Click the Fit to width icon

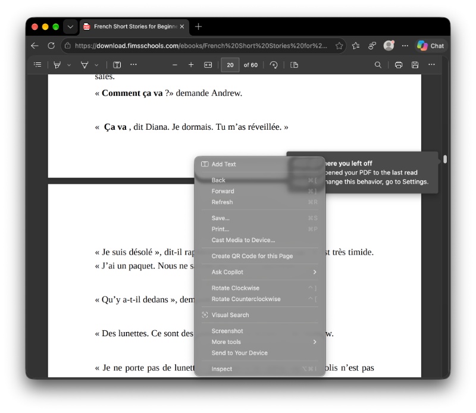pos(208,65)
